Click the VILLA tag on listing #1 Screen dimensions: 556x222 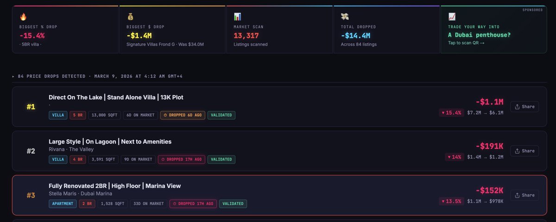tap(58, 115)
